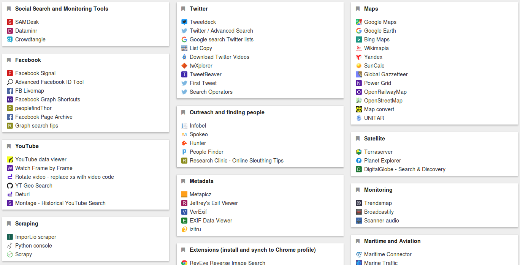Open the Dataminr link
The height and width of the screenshot is (265, 520).
26,31
